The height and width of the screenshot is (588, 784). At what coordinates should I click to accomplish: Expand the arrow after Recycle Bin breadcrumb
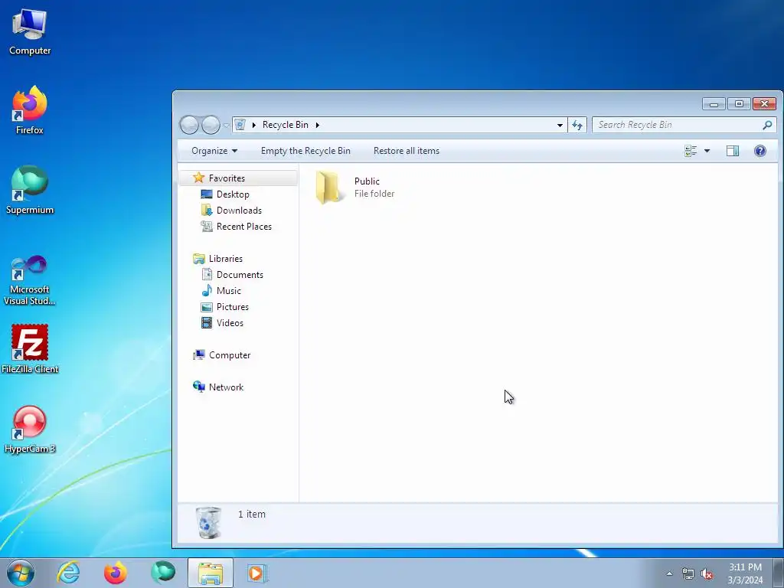point(318,125)
